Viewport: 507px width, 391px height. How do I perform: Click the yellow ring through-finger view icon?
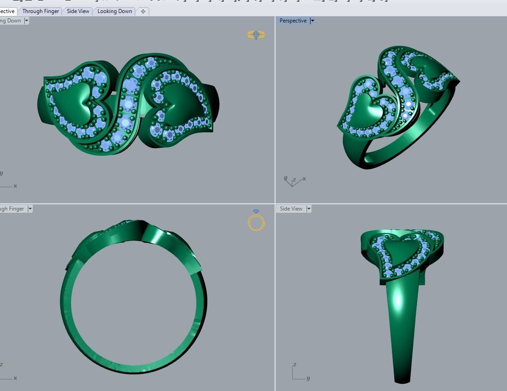[x=256, y=220]
